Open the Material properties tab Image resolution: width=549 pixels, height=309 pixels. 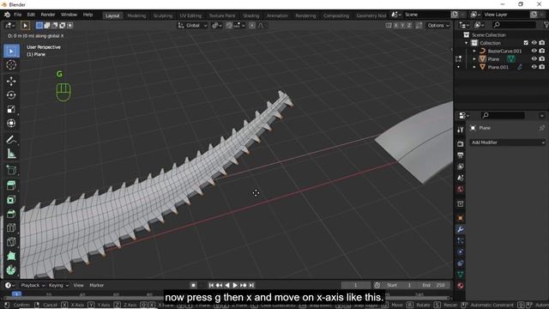point(461,286)
